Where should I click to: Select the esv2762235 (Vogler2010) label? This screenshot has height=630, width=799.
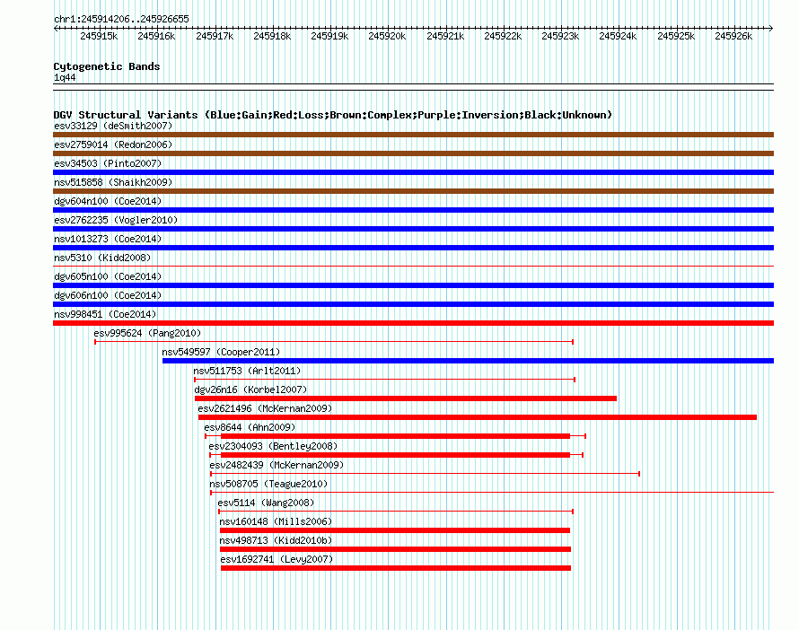[x=116, y=220]
